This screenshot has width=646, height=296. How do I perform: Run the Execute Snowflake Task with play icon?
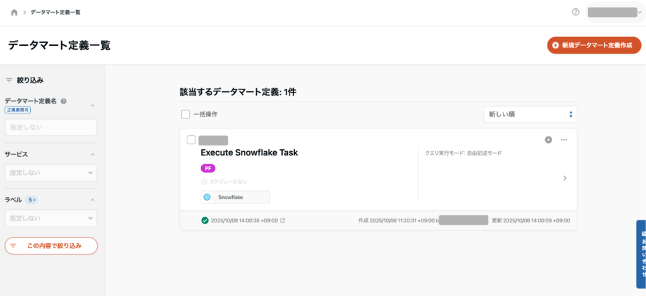pyautogui.click(x=548, y=140)
